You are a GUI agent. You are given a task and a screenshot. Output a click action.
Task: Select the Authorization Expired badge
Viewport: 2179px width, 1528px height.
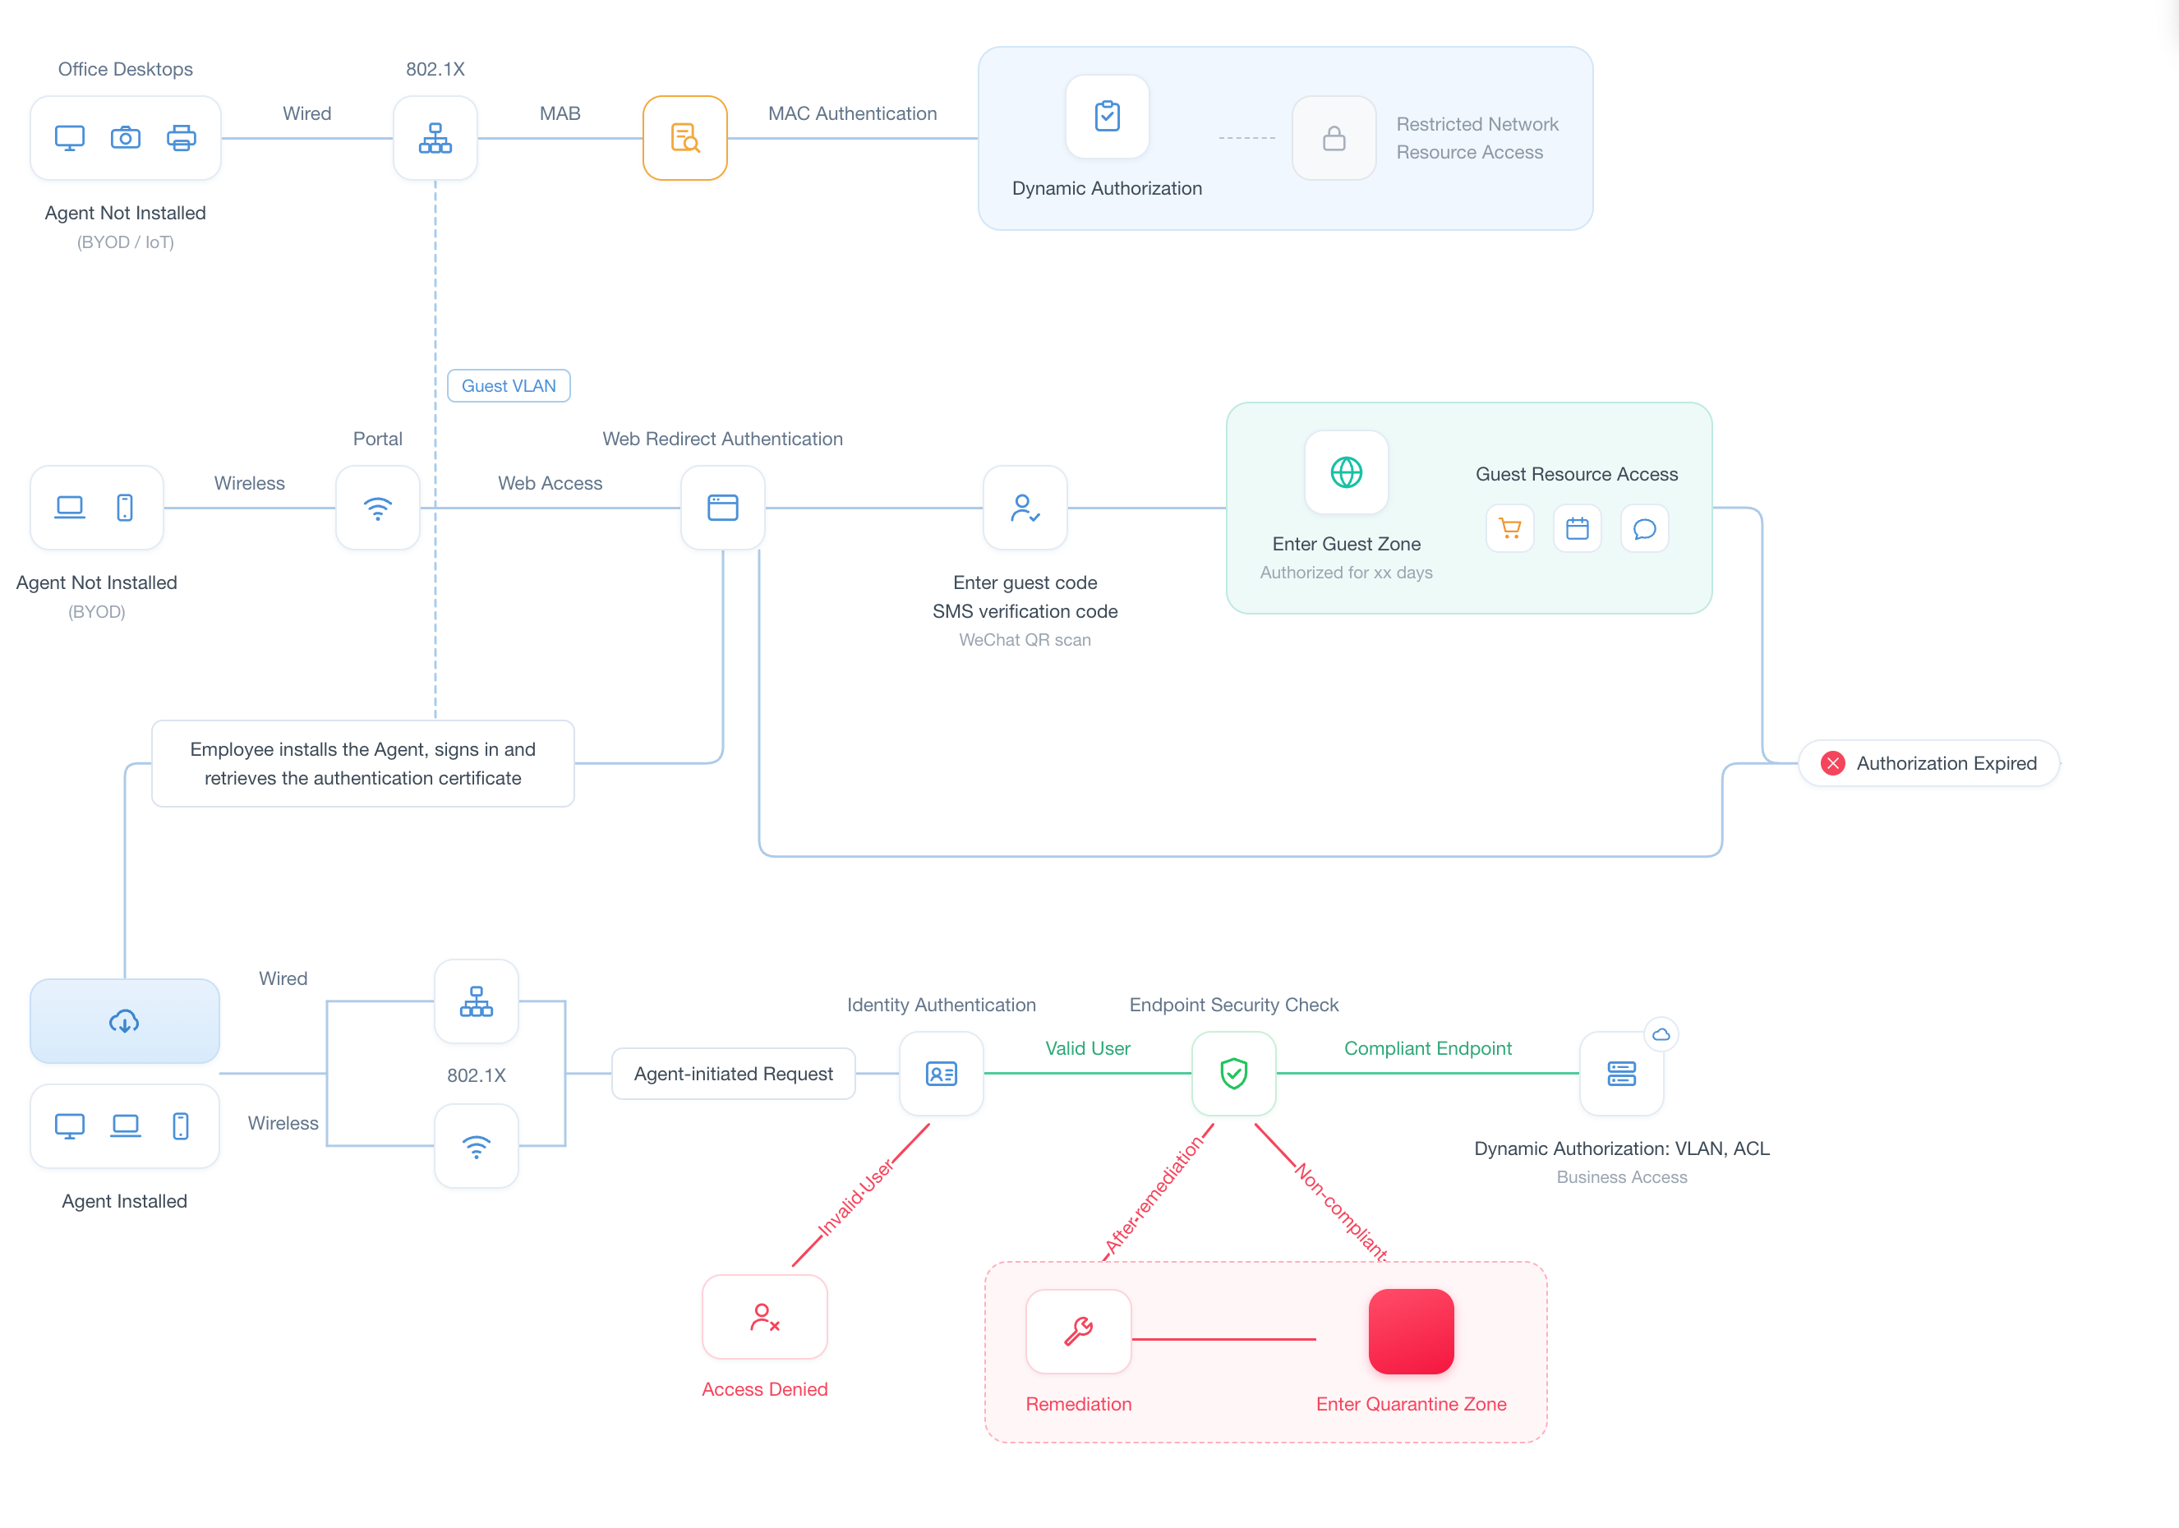pyautogui.click(x=1928, y=763)
